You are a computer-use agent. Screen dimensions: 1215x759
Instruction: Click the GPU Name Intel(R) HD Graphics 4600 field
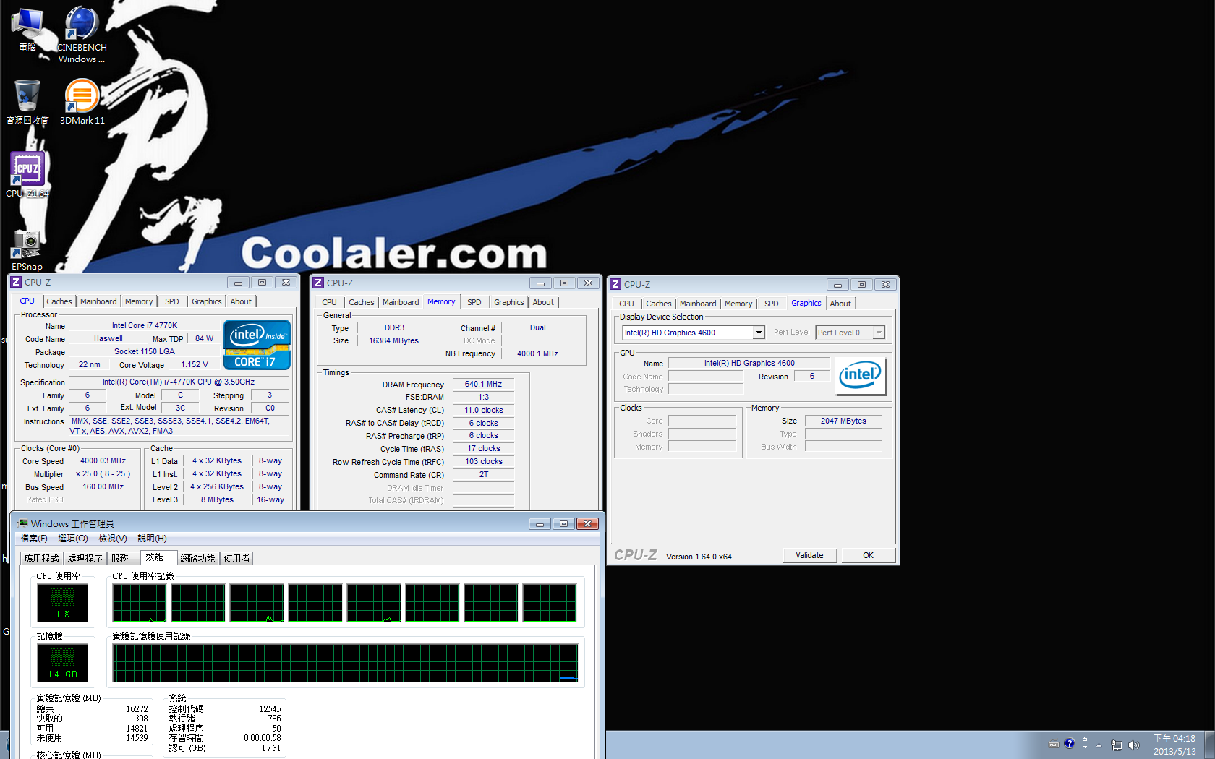click(x=749, y=363)
